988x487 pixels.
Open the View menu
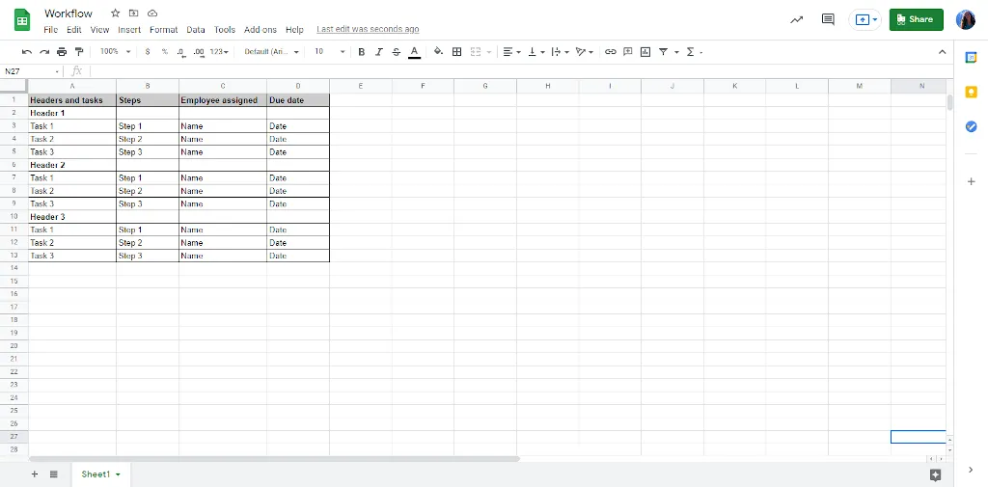[99, 30]
